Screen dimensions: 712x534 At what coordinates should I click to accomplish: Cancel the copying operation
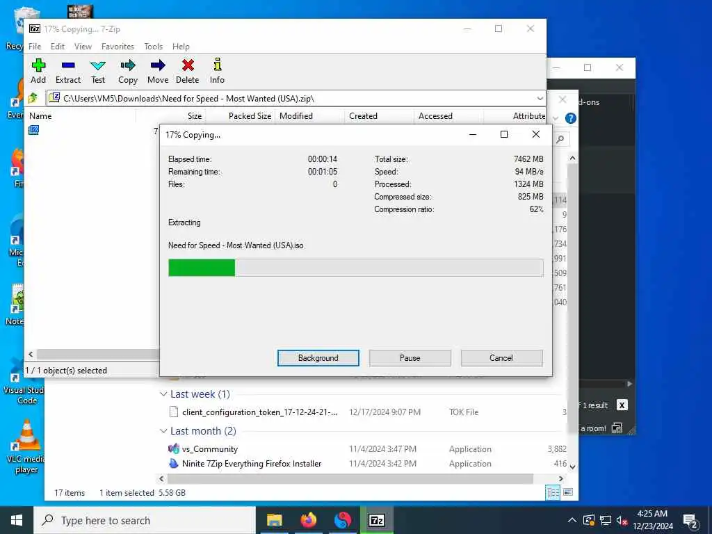pos(501,358)
